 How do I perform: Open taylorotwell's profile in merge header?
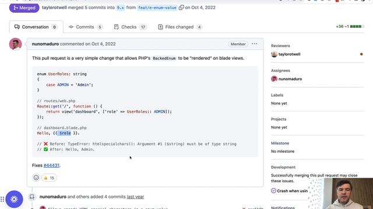tap(54, 8)
